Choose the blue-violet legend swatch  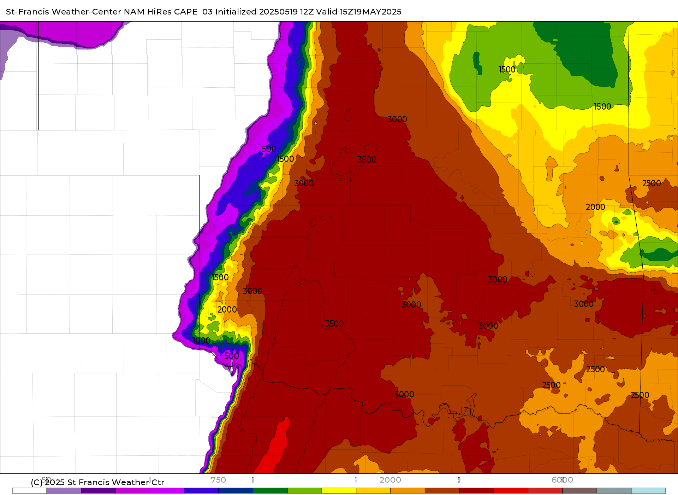201,491
